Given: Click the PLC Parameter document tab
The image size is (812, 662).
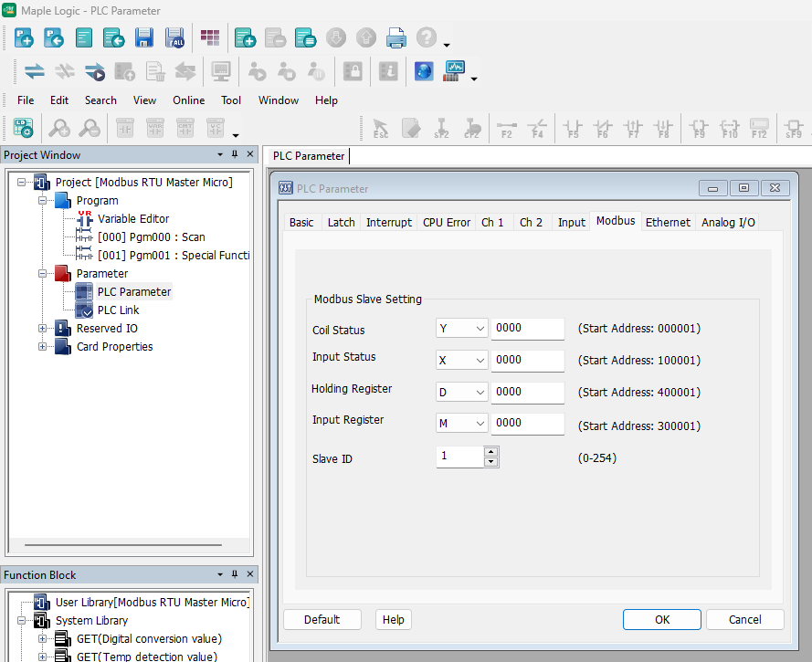Looking at the screenshot, I should [308, 156].
